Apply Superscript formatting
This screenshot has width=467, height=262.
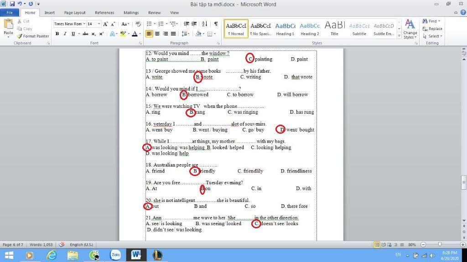pos(101,34)
